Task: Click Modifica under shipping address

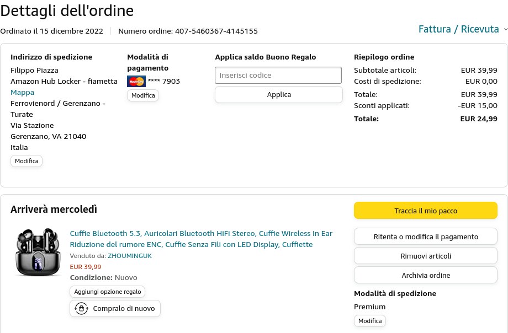Action: (27, 161)
